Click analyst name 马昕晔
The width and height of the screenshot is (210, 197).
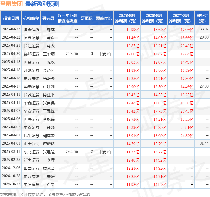point(49,79)
